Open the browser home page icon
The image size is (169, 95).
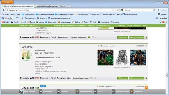click(x=158, y=10)
